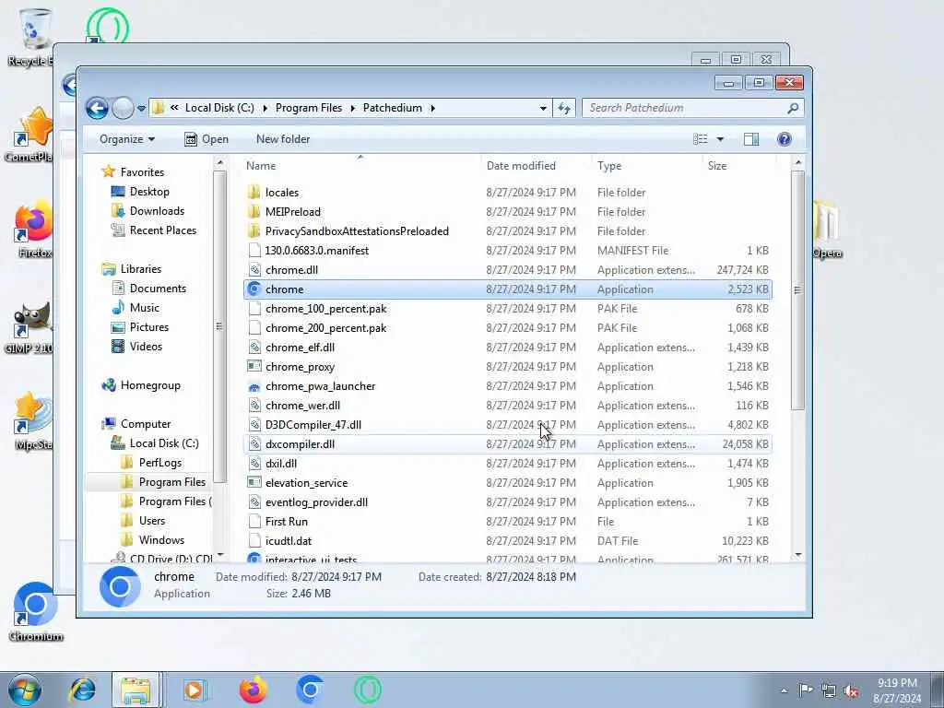Sort by the Date modified column header
944x708 pixels.
[536, 166]
